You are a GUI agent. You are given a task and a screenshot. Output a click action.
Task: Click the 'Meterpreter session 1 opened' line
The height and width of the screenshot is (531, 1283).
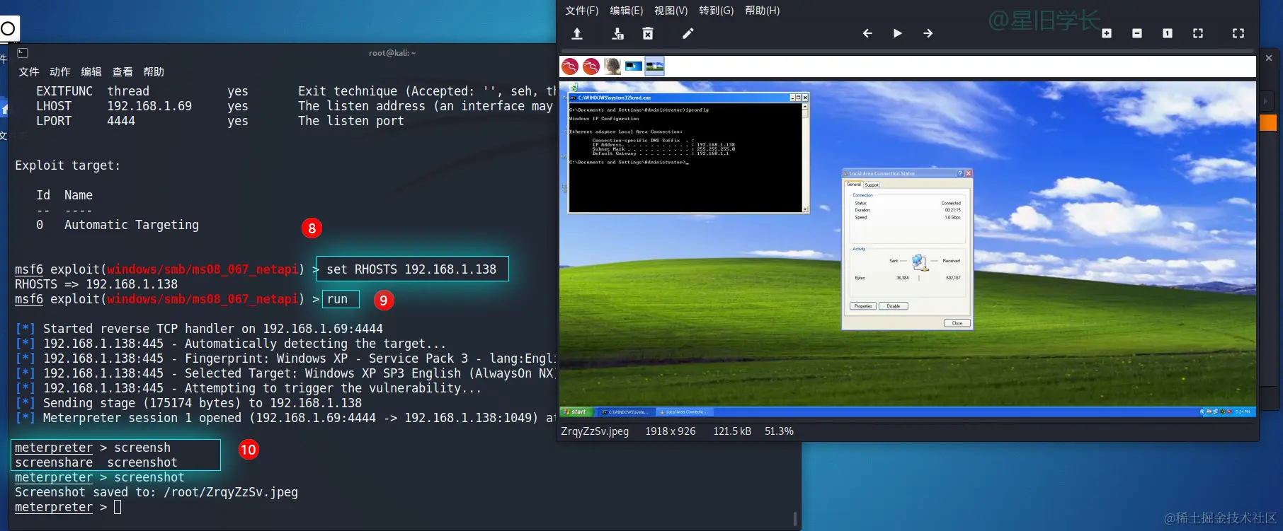285,418
